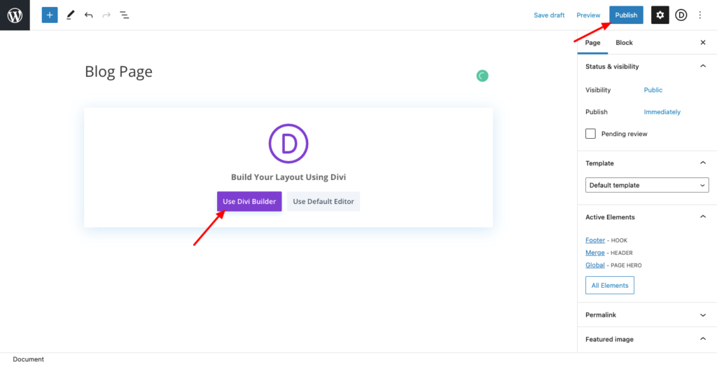Open the Footer hook element link
Screen dimensions: 717x365
click(595, 240)
